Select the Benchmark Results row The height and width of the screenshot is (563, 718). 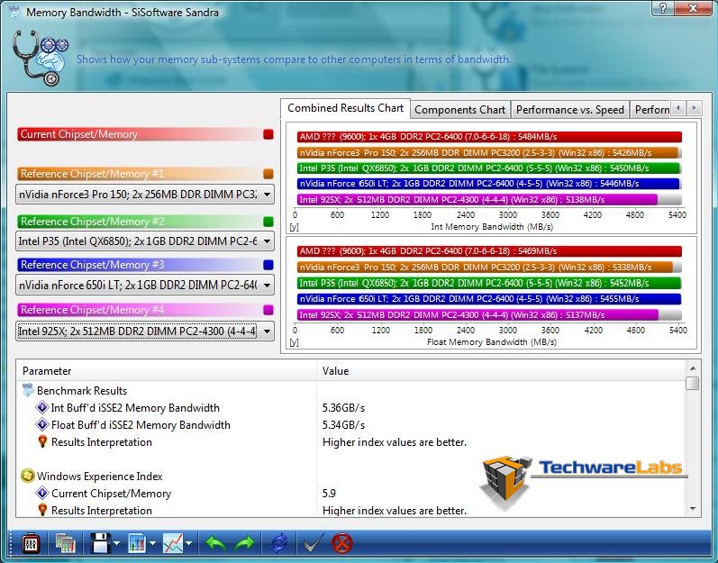[351, 390]
